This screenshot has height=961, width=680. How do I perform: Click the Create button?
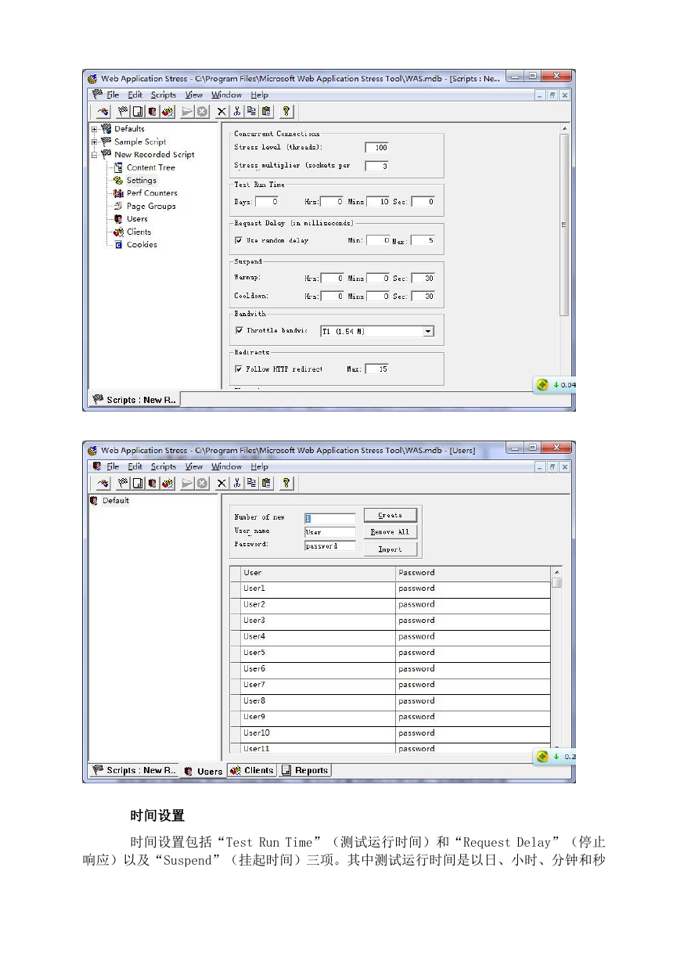[390, 515]
